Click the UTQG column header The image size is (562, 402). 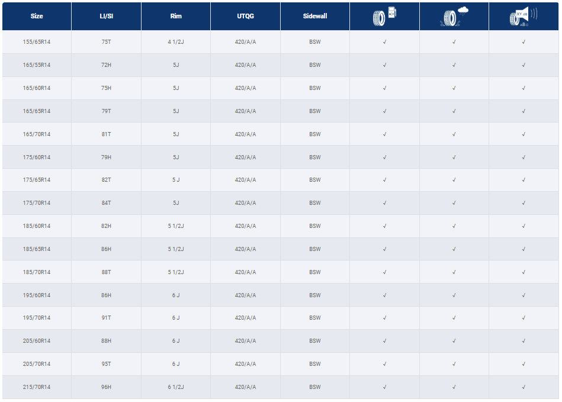click(246, 16)
